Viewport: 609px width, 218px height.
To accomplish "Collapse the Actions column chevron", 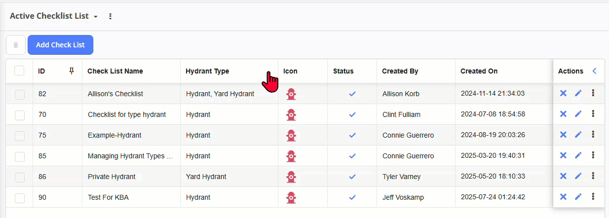I will [x=594, y=71].
